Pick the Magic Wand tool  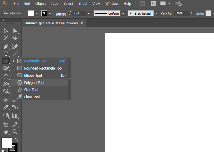[x=6, y=38]
